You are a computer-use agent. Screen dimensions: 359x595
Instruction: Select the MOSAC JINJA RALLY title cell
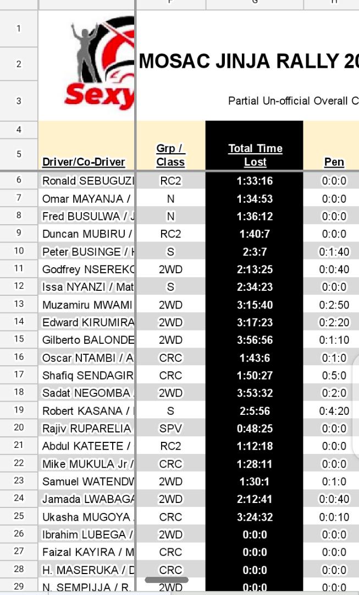(x=248, y=62)
